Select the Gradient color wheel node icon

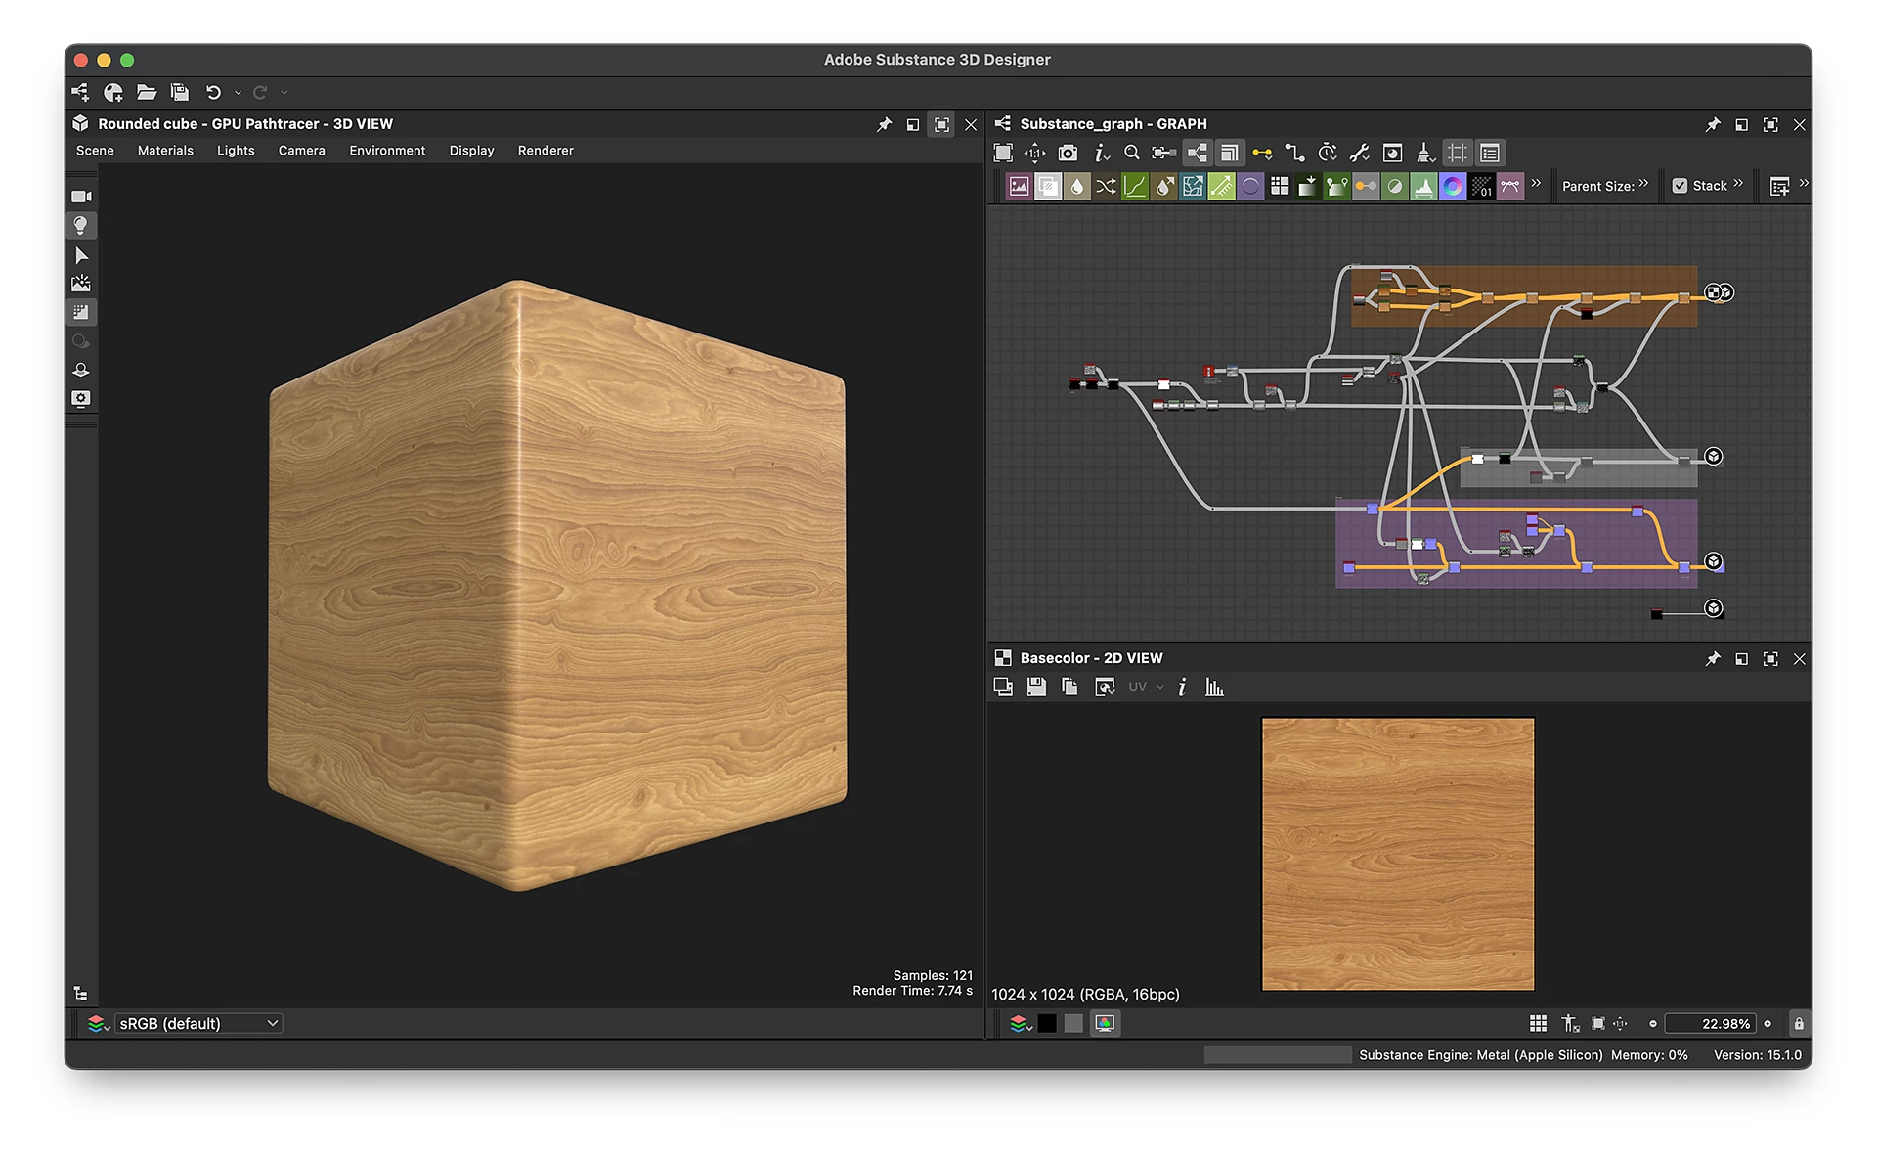1453,186
